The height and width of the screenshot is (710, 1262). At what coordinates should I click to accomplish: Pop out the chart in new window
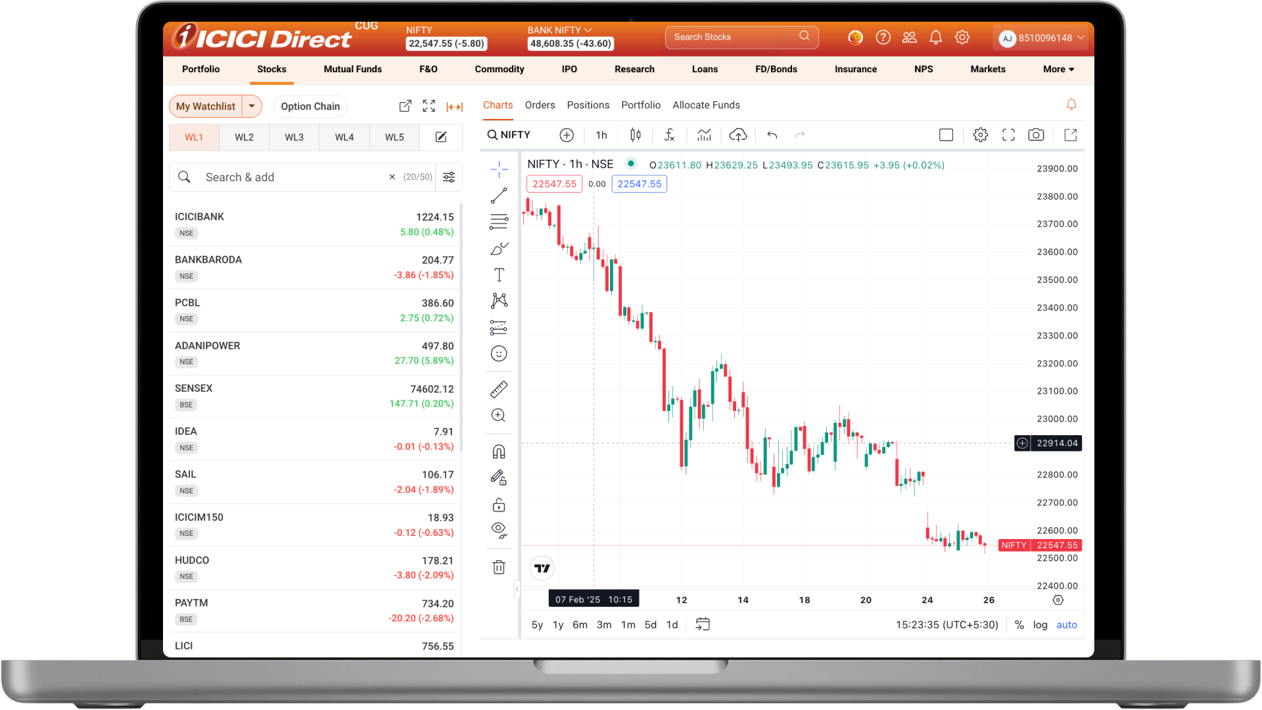click(x=1071, y=135)
